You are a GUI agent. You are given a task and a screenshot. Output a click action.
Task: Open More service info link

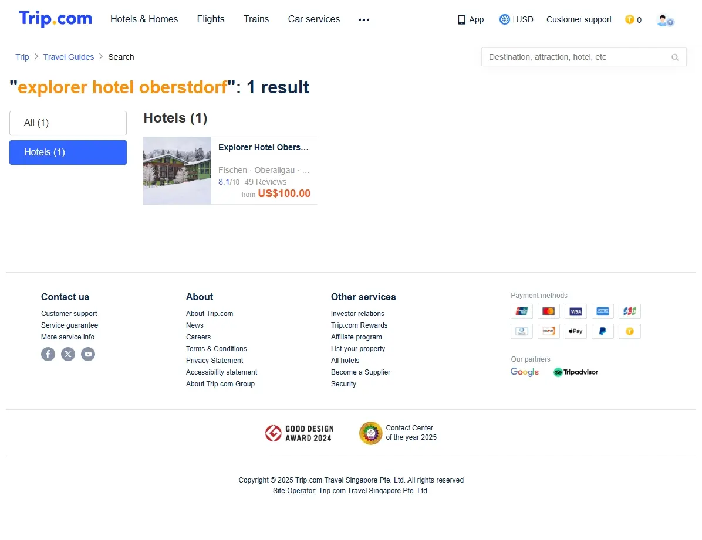tap(67, 337)
